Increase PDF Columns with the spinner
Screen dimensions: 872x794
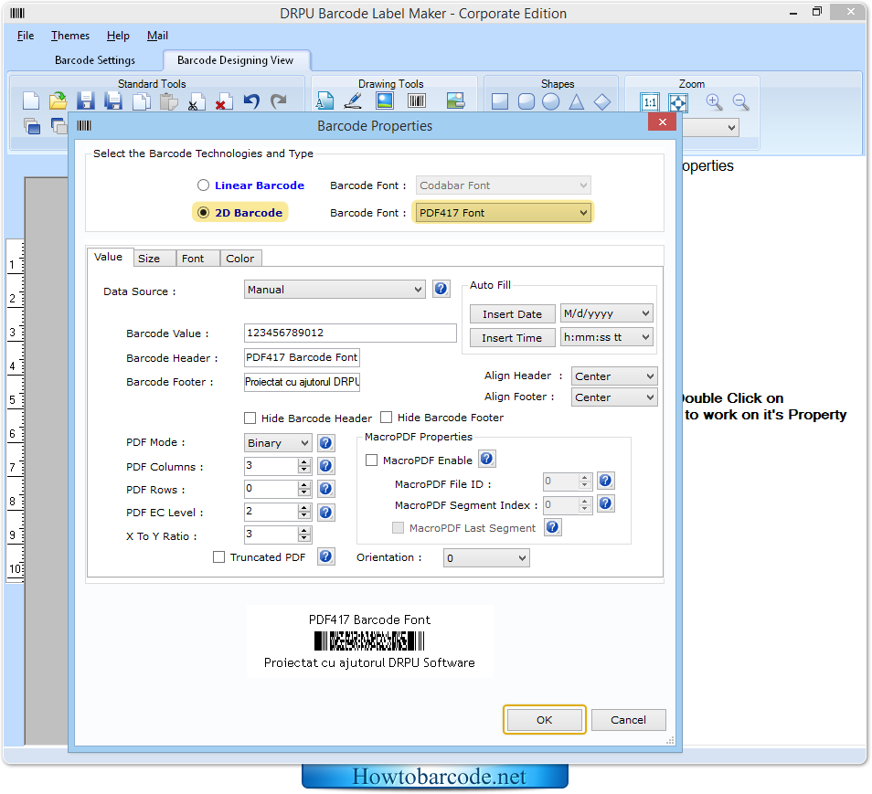pos(304,462)
